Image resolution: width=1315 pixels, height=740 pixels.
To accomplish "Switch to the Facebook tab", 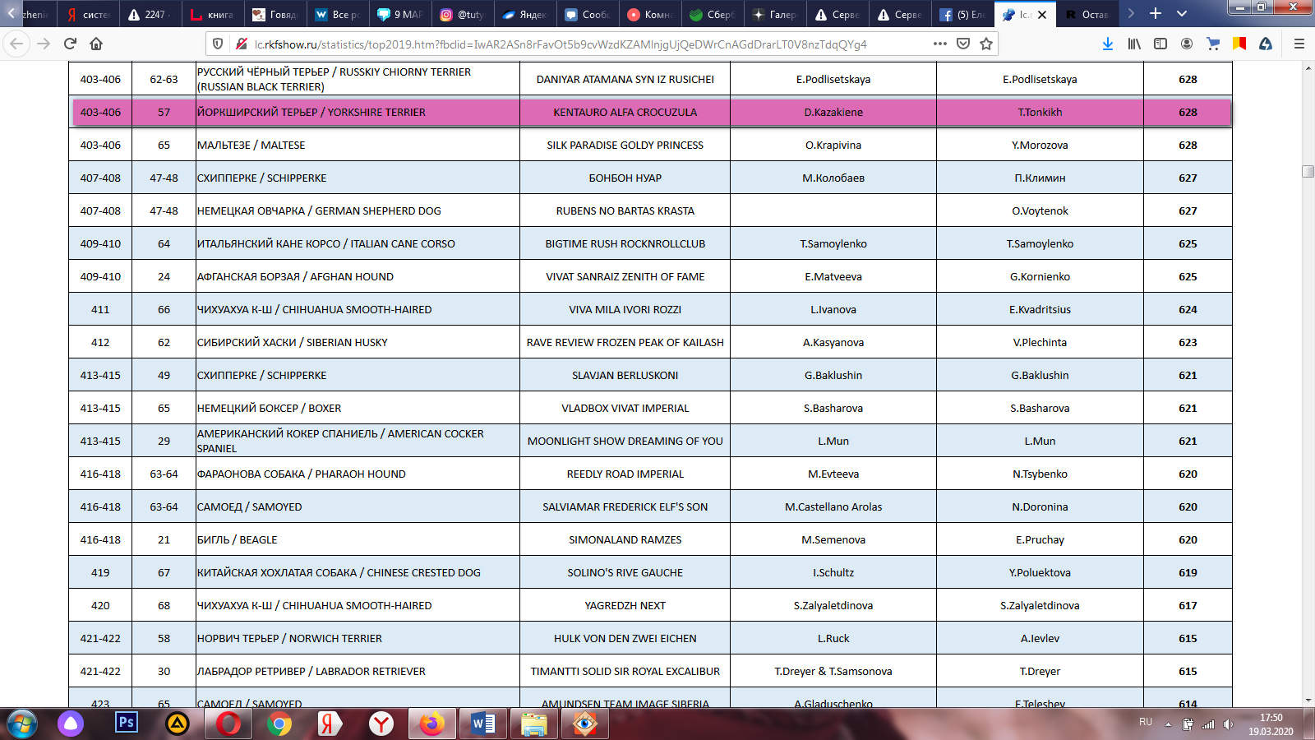I will click(962, 15).
